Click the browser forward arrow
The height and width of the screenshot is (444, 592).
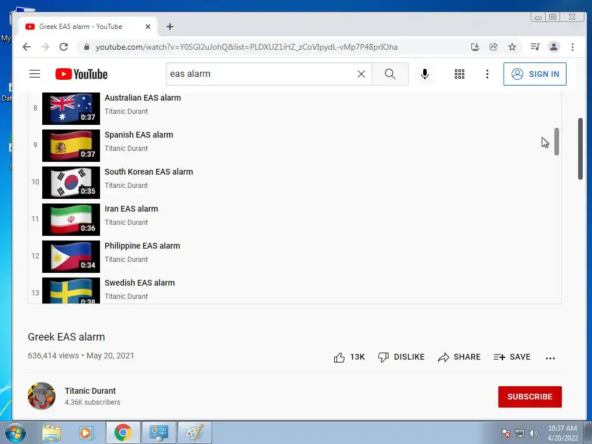pos(45,47)
